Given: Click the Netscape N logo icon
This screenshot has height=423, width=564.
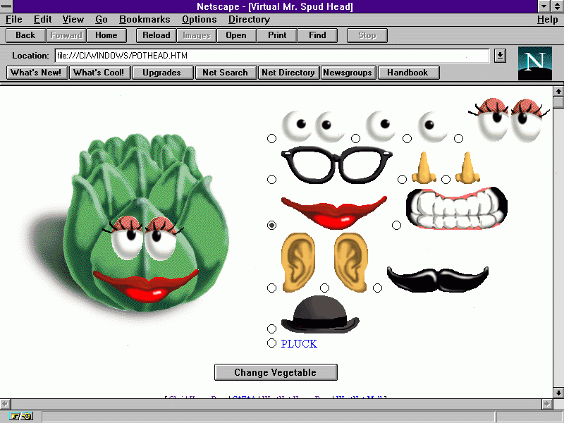Looking at the screenshot, I should pyautogui.click(x=534, y=63).
